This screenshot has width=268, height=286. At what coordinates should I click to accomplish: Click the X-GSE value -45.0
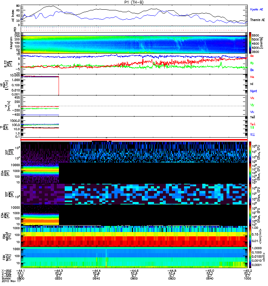pos(209,271)
